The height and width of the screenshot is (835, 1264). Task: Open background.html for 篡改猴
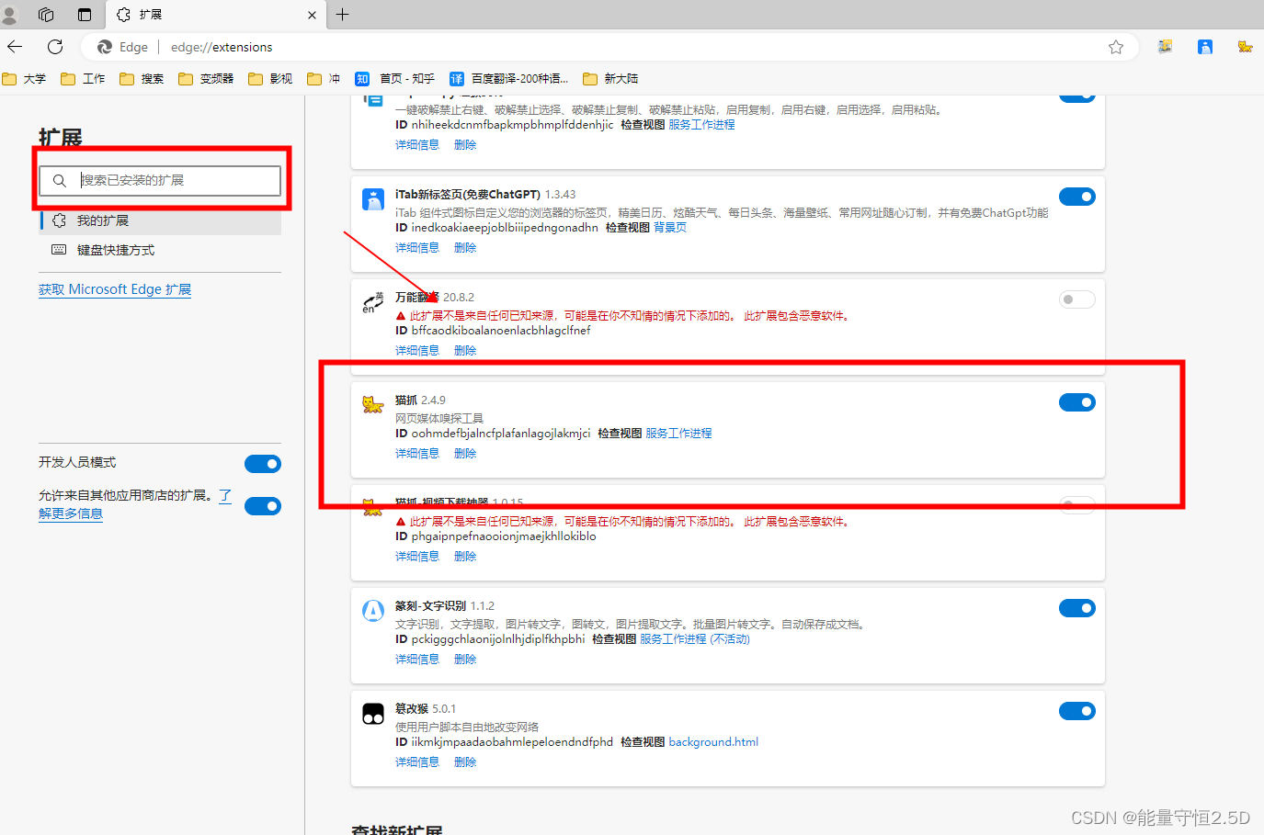(x=713, y=742)
